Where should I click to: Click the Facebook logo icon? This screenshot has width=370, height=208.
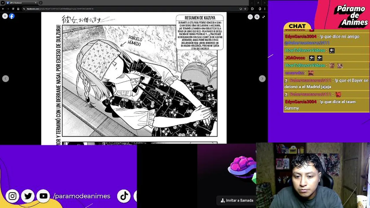pos(12,16)
